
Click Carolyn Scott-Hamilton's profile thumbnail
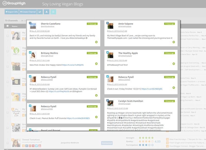click(x=110, y=103)
